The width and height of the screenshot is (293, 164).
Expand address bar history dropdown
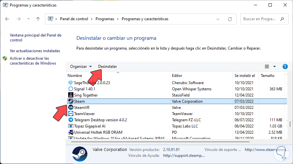[218, 19]
